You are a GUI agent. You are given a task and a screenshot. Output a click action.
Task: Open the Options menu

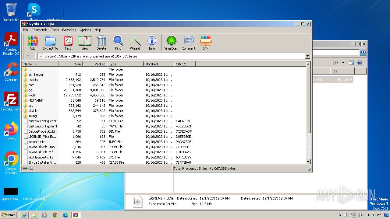tap(85, 30)
